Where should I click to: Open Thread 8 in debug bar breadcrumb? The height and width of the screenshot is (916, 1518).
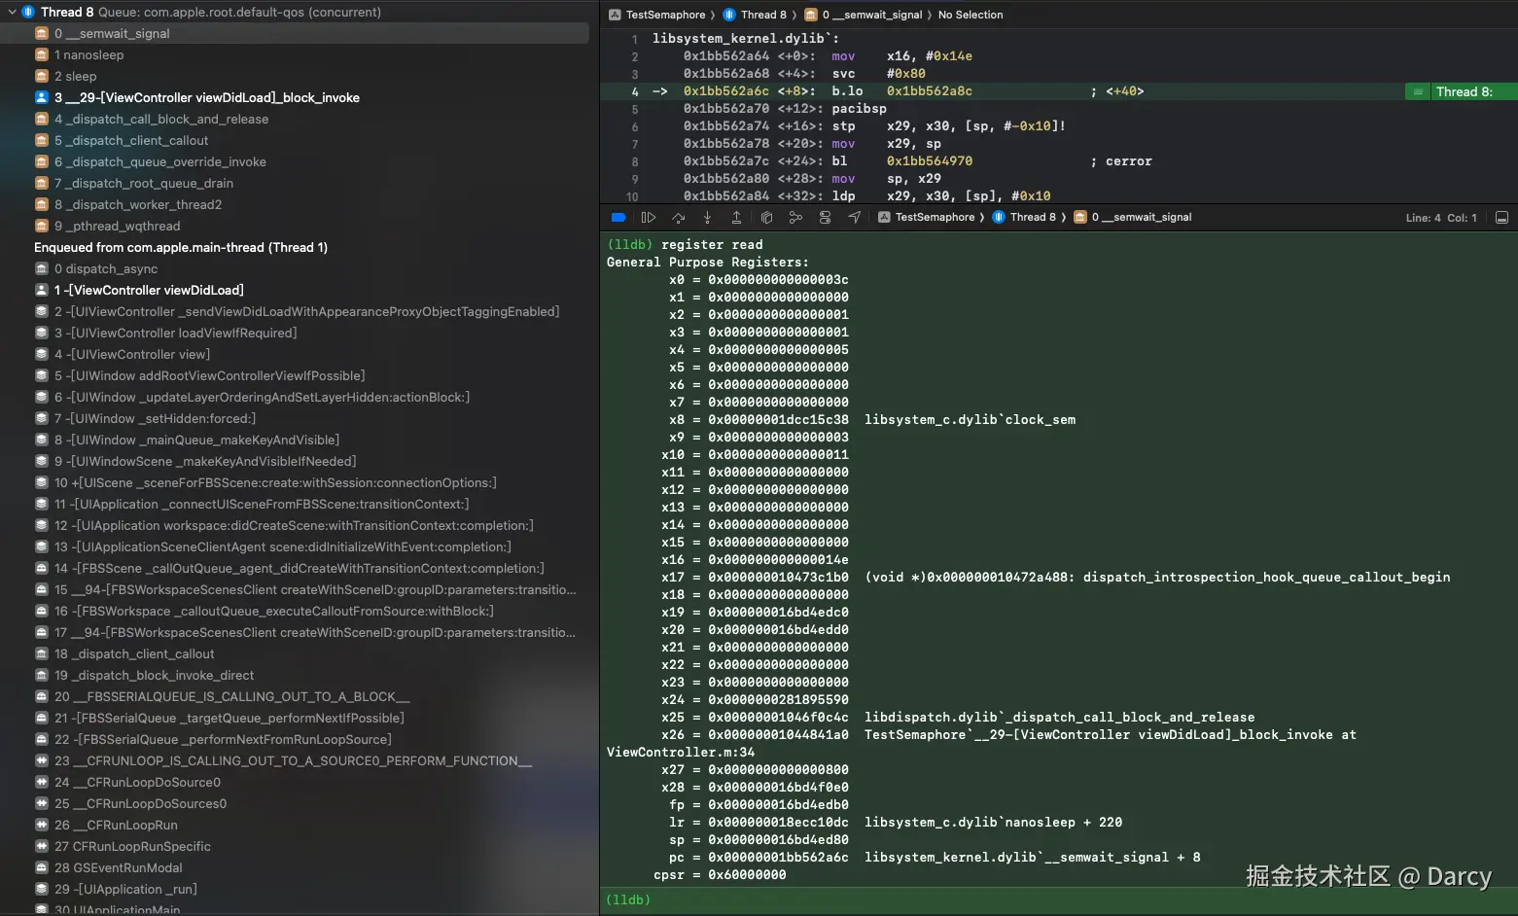pos(1025,218)
